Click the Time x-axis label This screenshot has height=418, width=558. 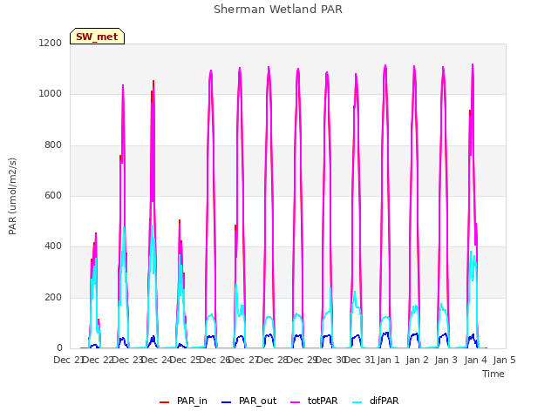pos(493,374)
